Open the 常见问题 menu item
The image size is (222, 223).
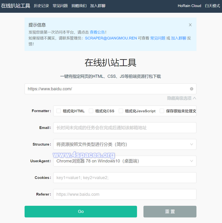pos(60,6)
